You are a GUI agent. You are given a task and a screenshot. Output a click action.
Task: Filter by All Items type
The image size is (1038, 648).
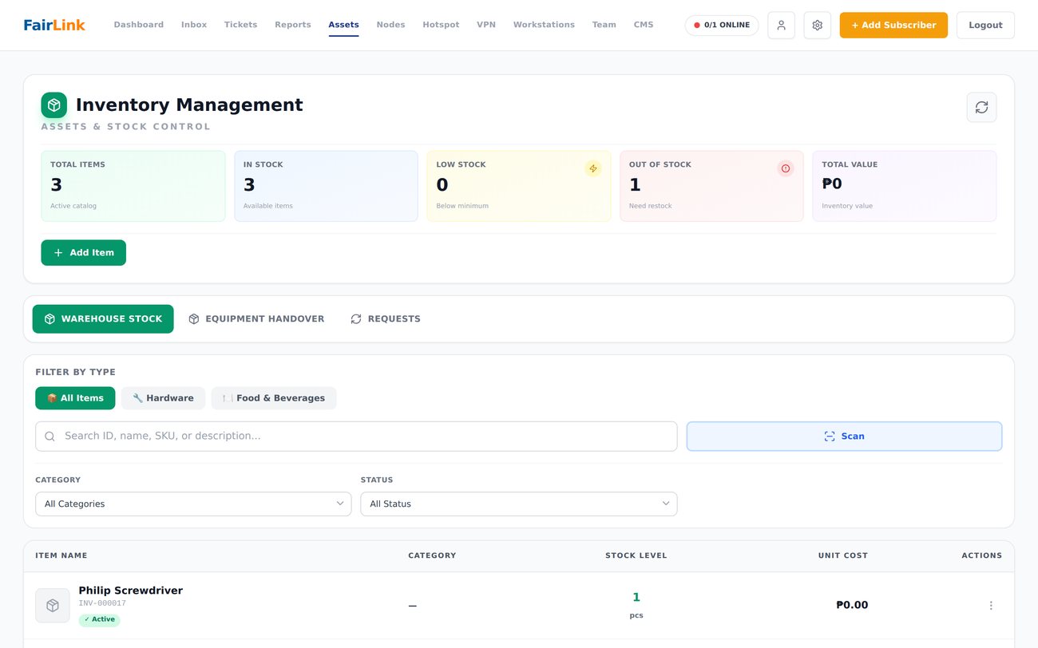click(75, 398)
